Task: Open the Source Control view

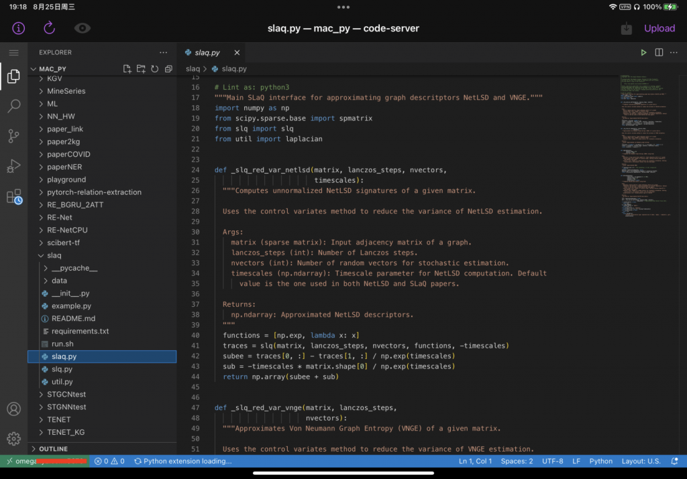Action: pos(13,136)
